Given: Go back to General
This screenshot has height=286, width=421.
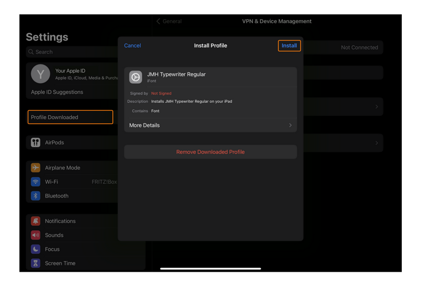Looking at the screenshot, I should pyautogui.click(x=172, y=21).
